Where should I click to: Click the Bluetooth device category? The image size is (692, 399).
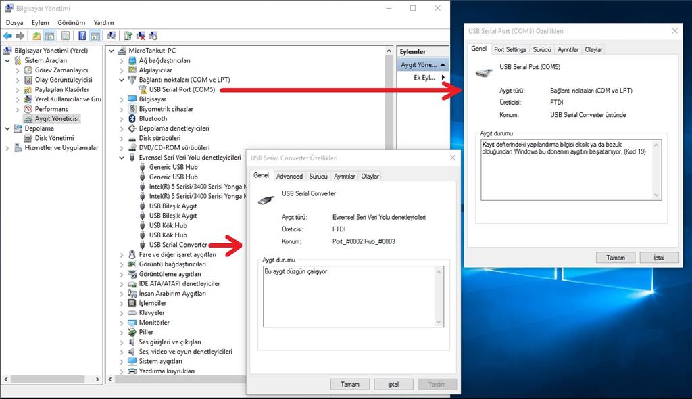click(153, 118)
